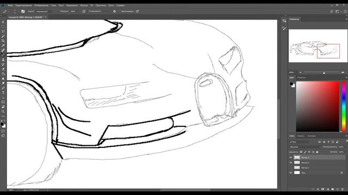Open the smoothing options gear
Screen dimensions: 348x195
coord(115,11)
